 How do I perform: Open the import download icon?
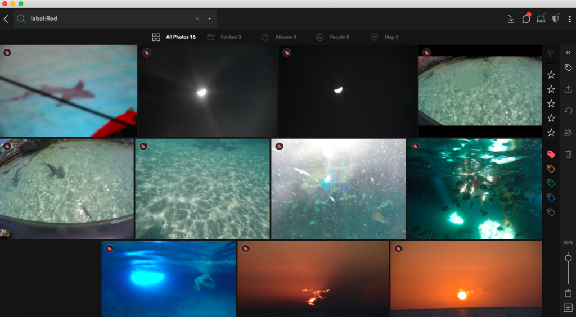click(511, 19)
